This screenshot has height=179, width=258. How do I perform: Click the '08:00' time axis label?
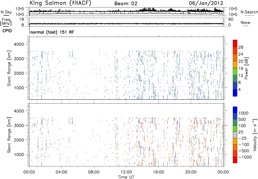[94, 172]
